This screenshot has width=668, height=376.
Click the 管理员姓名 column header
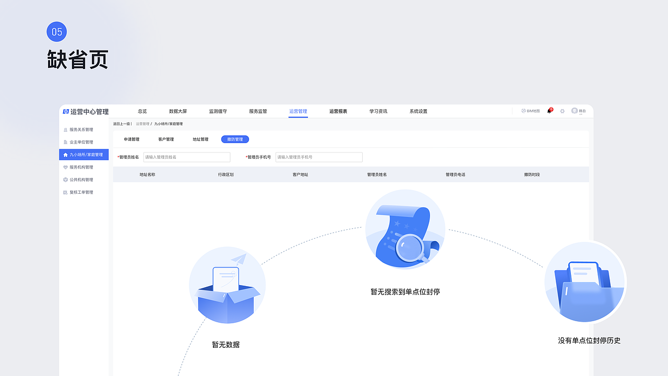pyautogui.click(x=377, y=174)
